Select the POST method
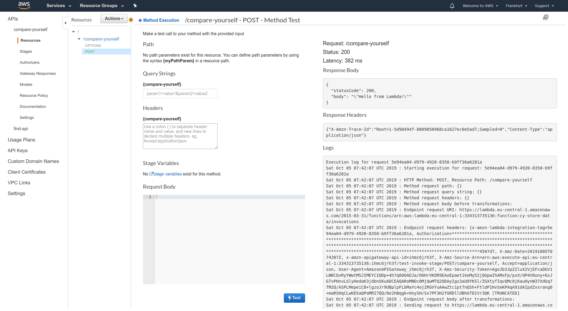 click(90, 52)
